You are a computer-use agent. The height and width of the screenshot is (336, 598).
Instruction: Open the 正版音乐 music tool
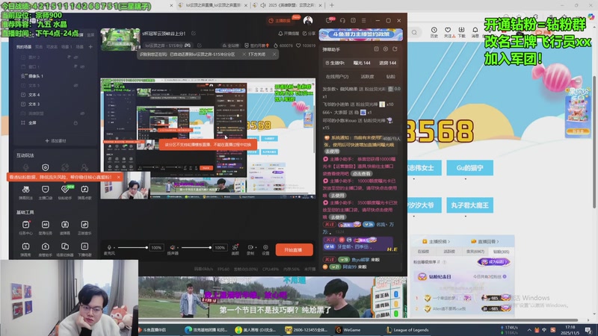(84, 228)
